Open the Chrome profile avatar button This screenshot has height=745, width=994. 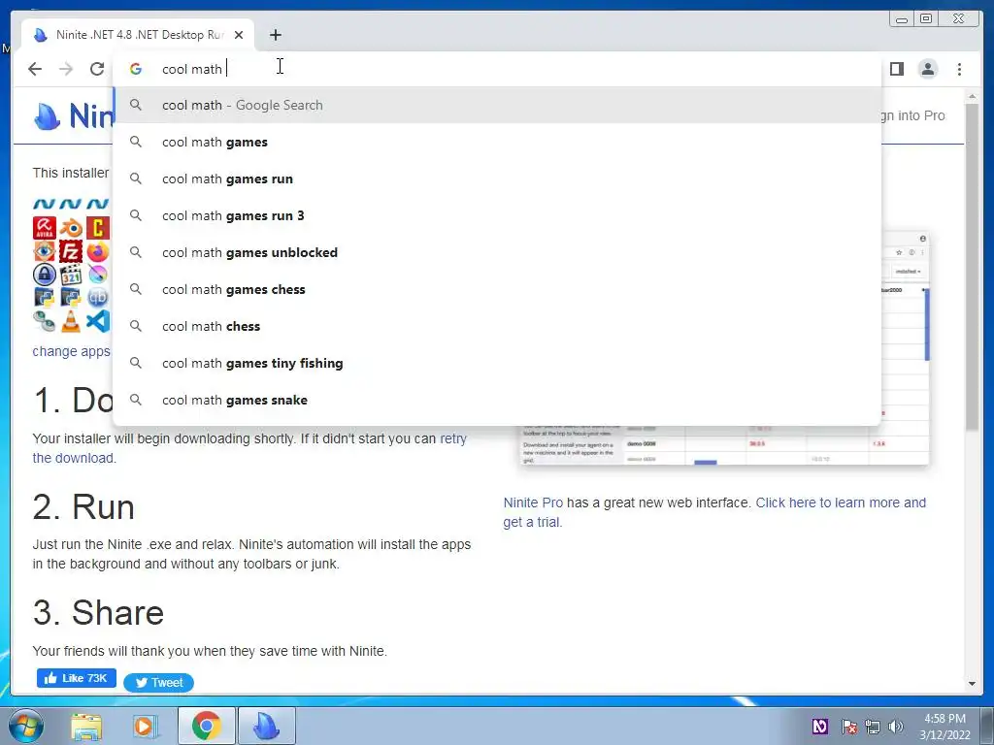pos(927,69)
